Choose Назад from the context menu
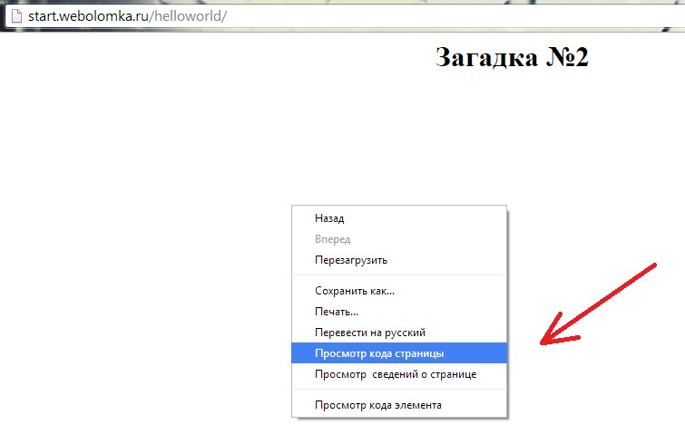685x434 pixels. (399, 218)
